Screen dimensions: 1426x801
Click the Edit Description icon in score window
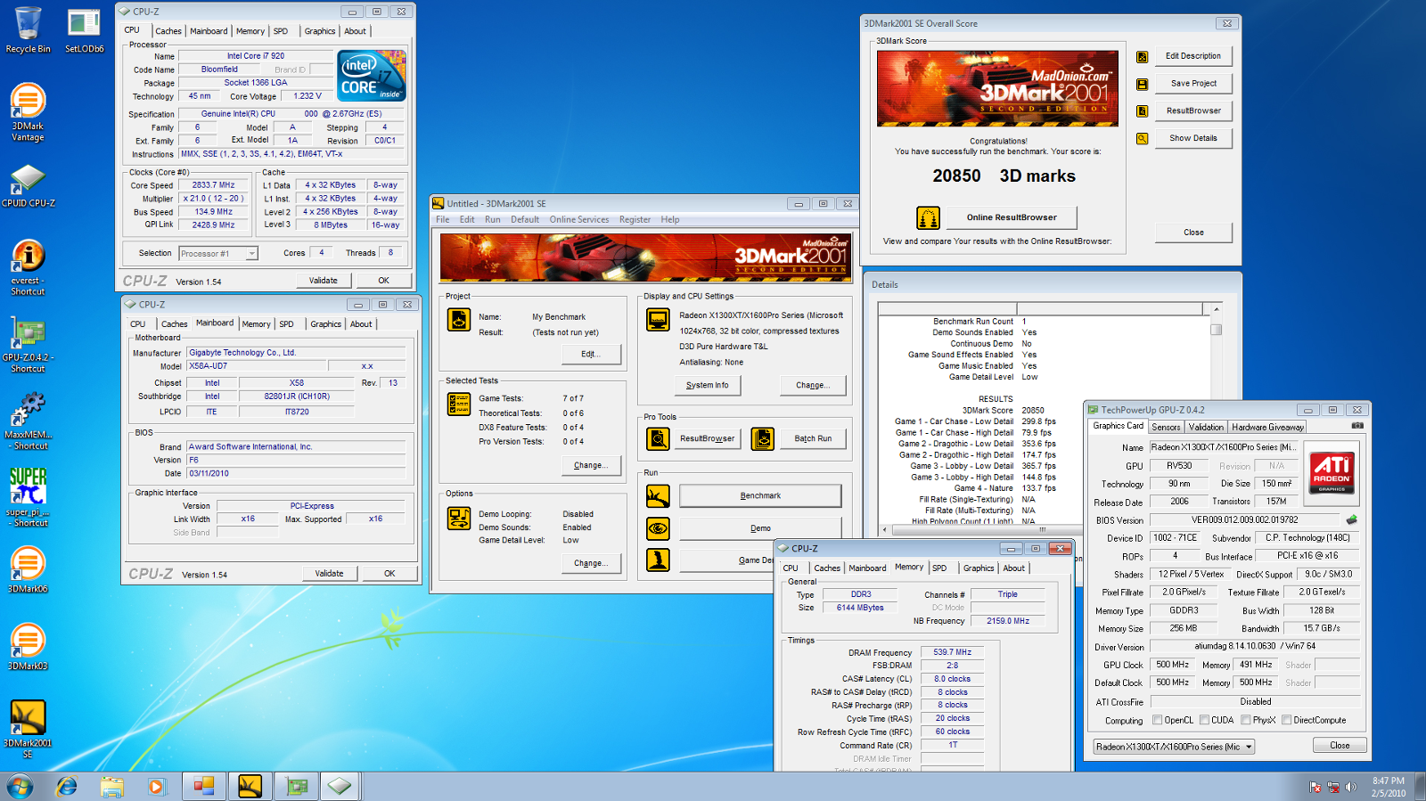coord(1142,56)
